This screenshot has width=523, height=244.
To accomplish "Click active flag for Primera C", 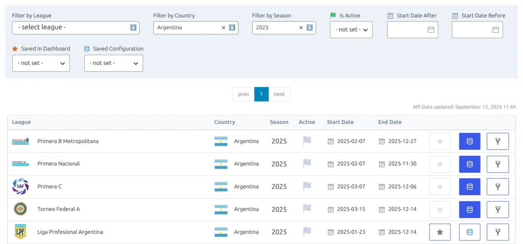I will coord(307,186).
